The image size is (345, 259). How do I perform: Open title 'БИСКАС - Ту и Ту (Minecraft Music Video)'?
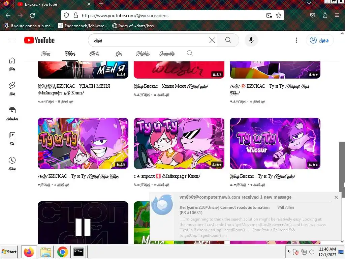270,89
